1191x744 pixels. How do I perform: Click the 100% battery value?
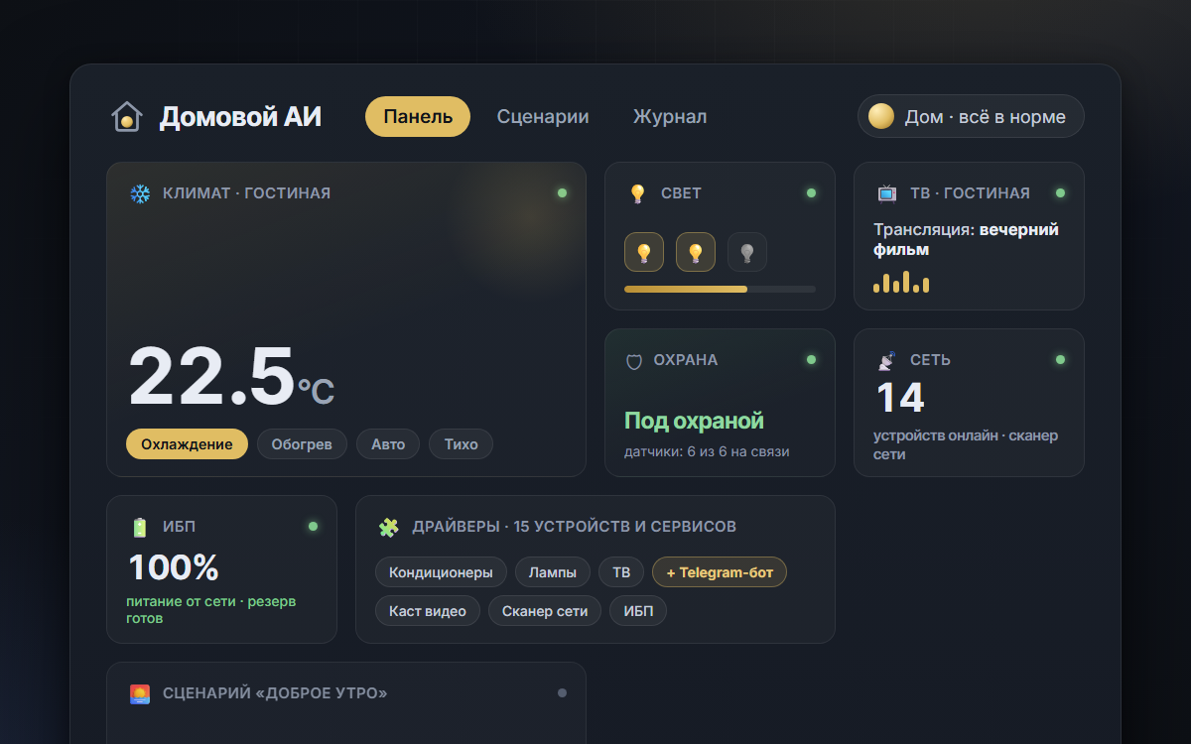click(x=174, y=567)
